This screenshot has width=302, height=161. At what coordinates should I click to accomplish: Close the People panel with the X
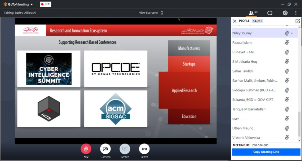coord(234,21)
